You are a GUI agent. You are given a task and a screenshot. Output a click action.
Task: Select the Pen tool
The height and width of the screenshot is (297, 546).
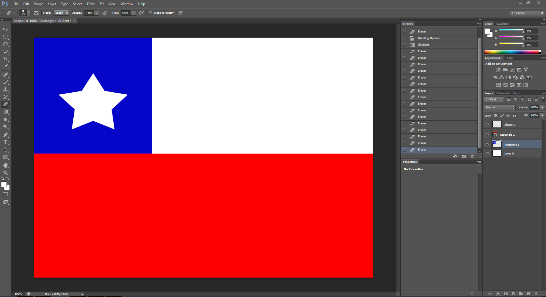[5, 135]
